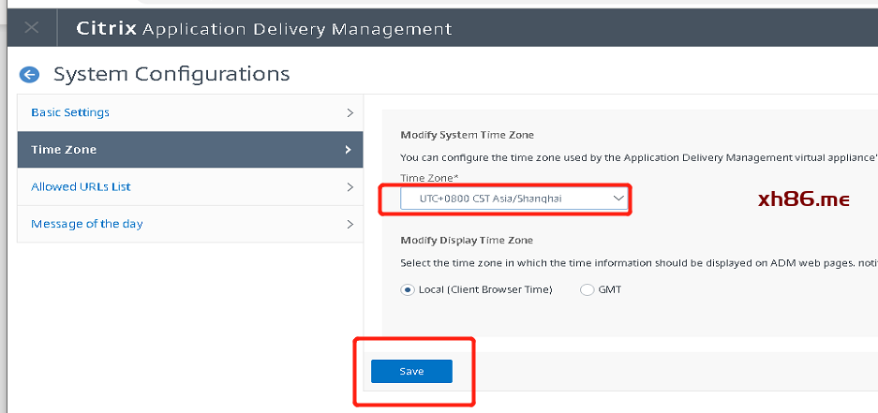Screen dimensions: 878x413
Task: Select the Local (Client Browser Time) radio button
Action: coord(407,290)
